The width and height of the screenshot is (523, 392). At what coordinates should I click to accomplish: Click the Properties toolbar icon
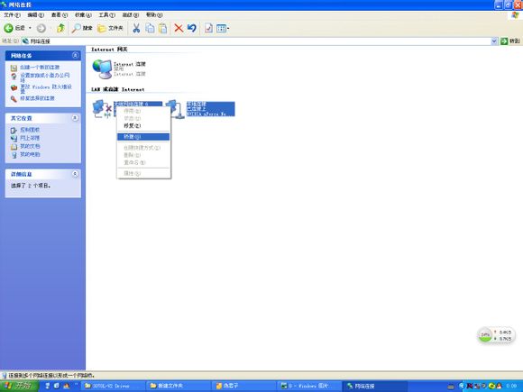pos(208,28)
